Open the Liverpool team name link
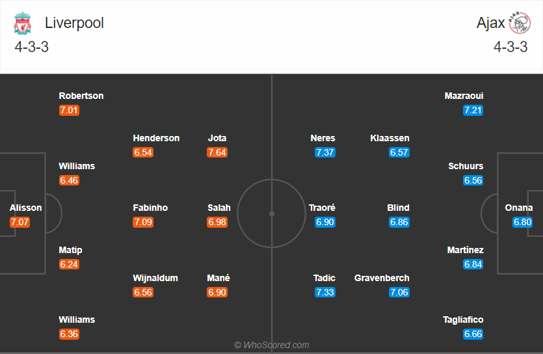This screenshot has height=354, width=543. (x=74, y=23)
